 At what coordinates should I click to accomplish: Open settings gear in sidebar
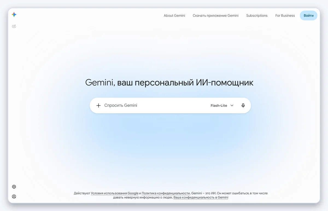click(x=14, y=187)
